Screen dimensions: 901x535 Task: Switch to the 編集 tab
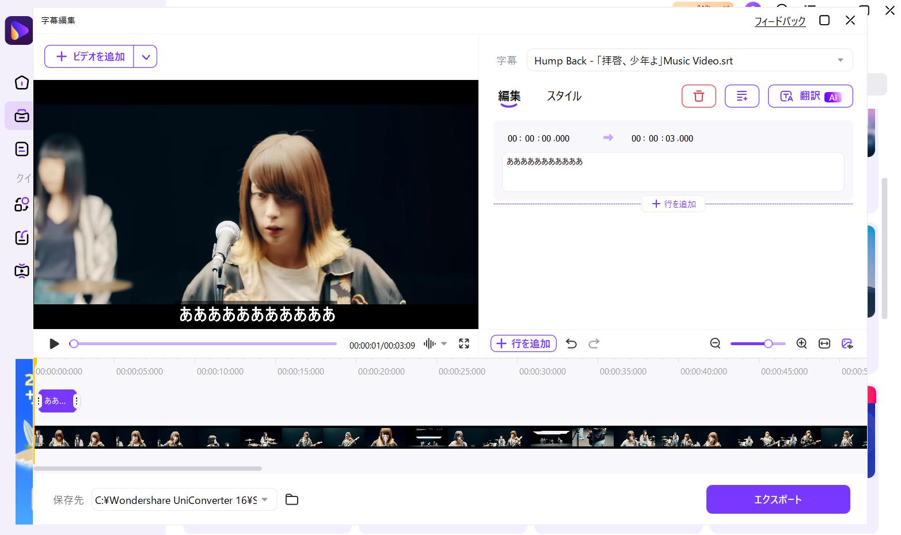click(510, 96)
